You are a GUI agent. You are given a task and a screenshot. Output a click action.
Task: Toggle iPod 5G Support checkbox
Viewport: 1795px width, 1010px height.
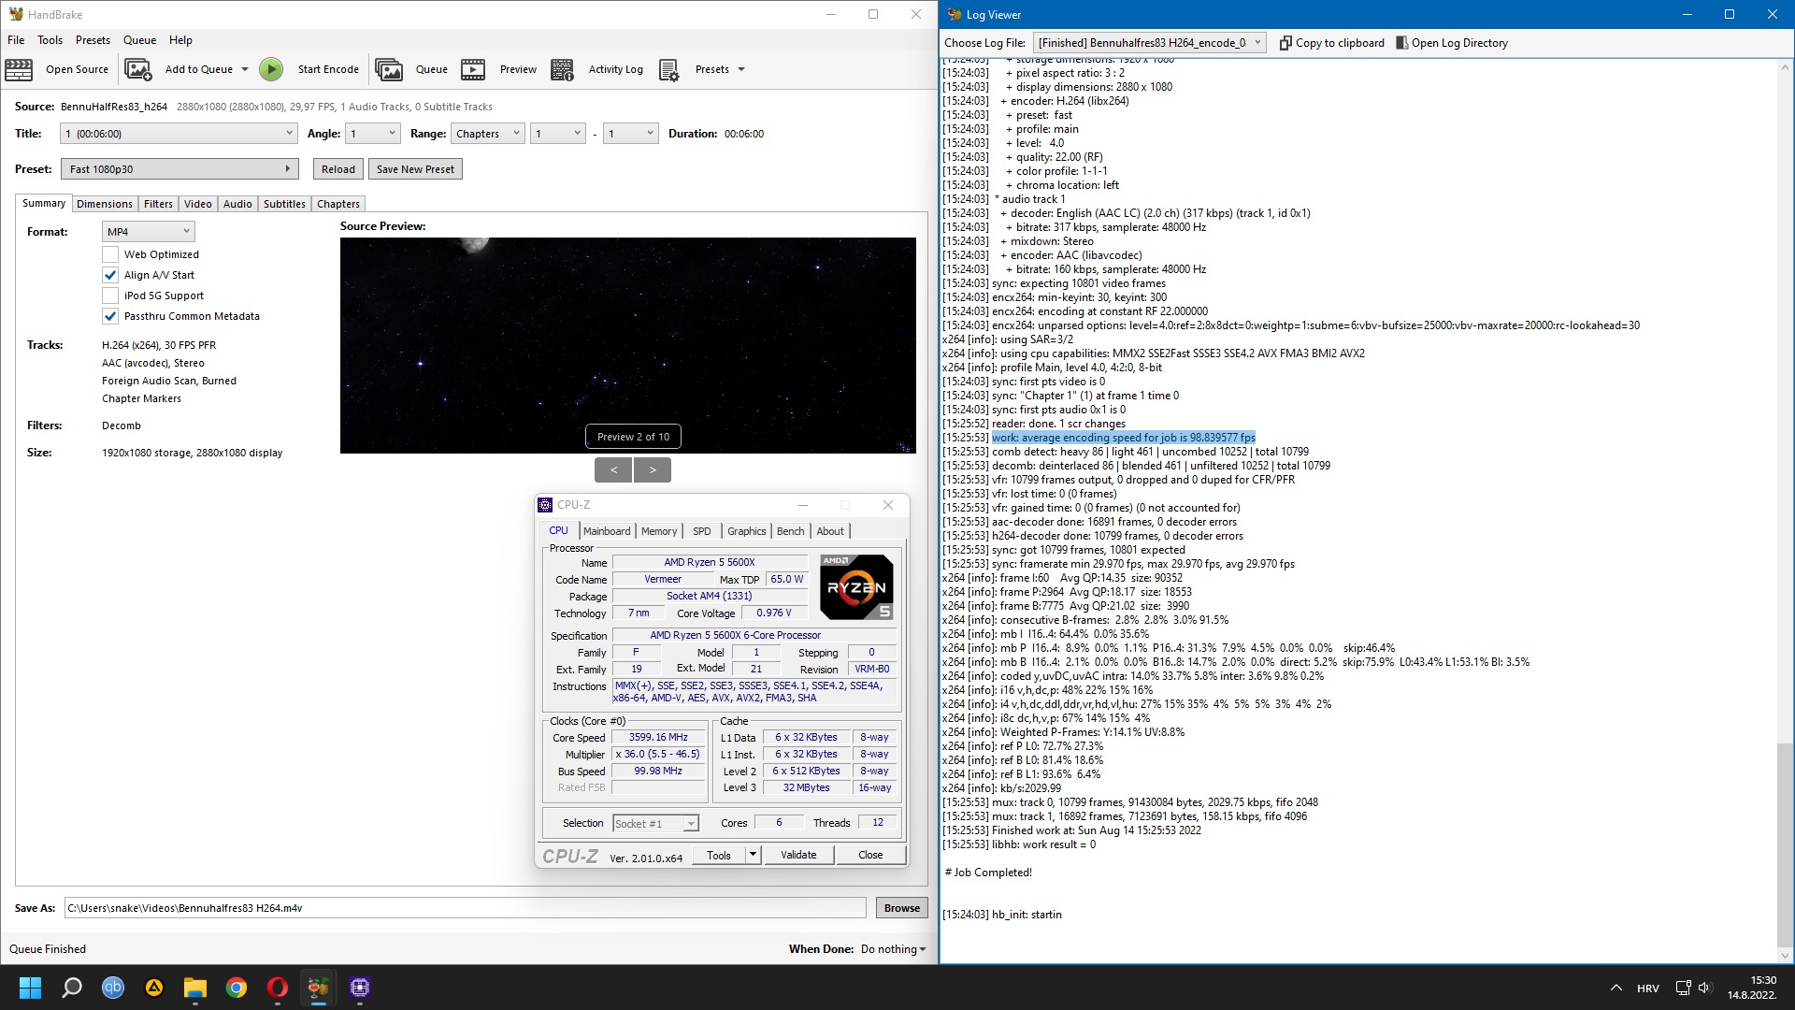coord(110,296)
